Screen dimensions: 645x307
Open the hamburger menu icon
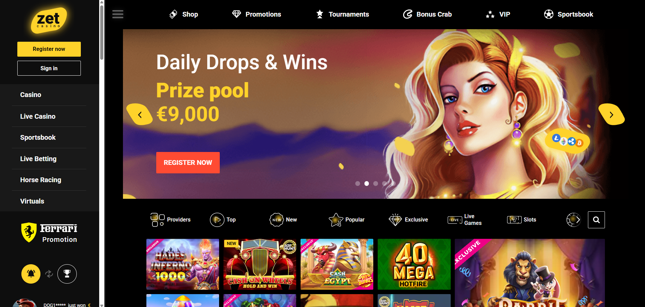pyautogui.click(x=118, y=14)
